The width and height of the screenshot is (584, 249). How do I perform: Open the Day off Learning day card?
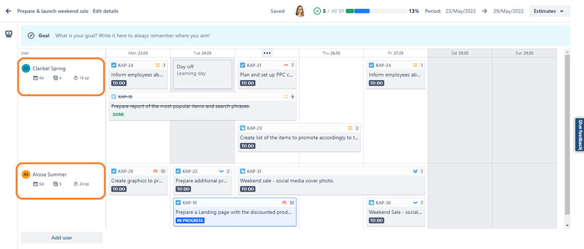pos(202,75)
